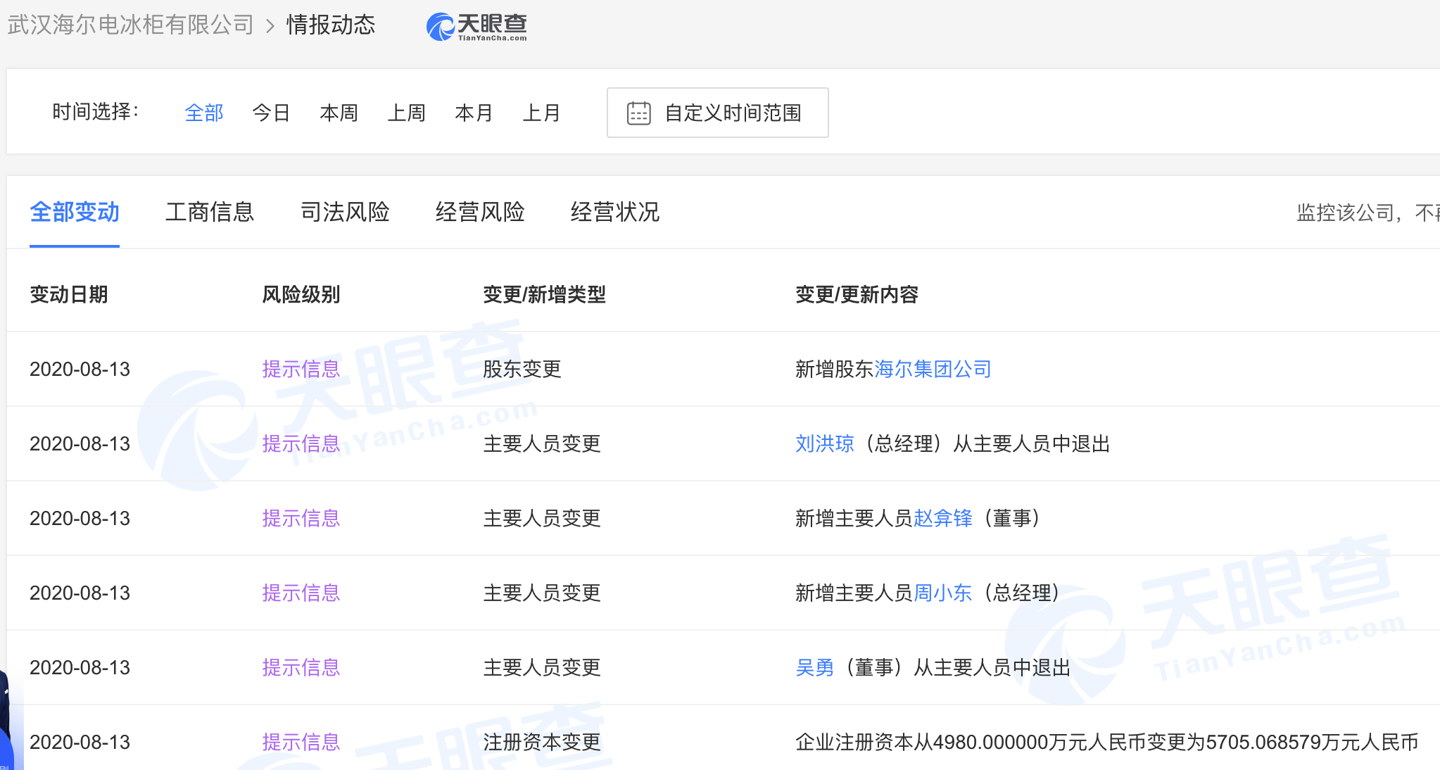Open the 司法风险 tab
The image size is (1440, 770).
point(345,212)
